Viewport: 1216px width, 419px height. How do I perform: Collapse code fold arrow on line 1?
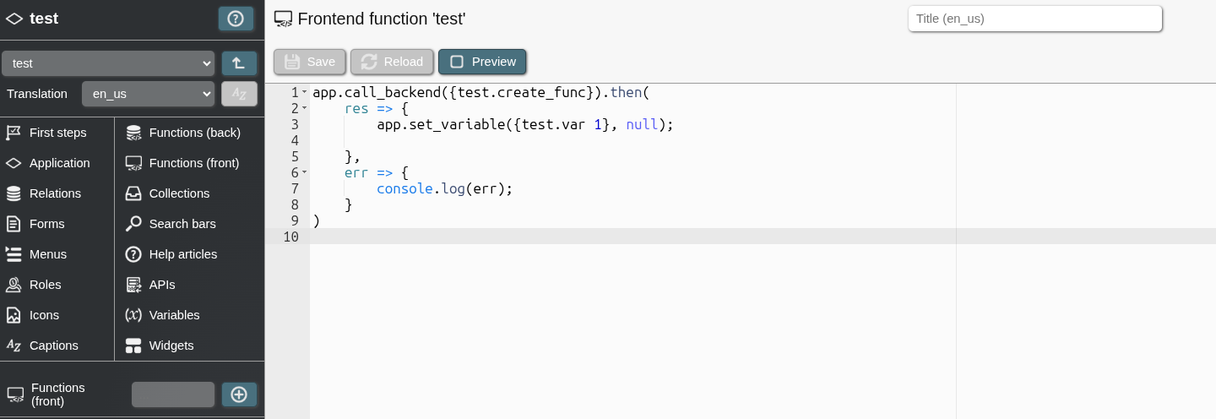(304, 92)
